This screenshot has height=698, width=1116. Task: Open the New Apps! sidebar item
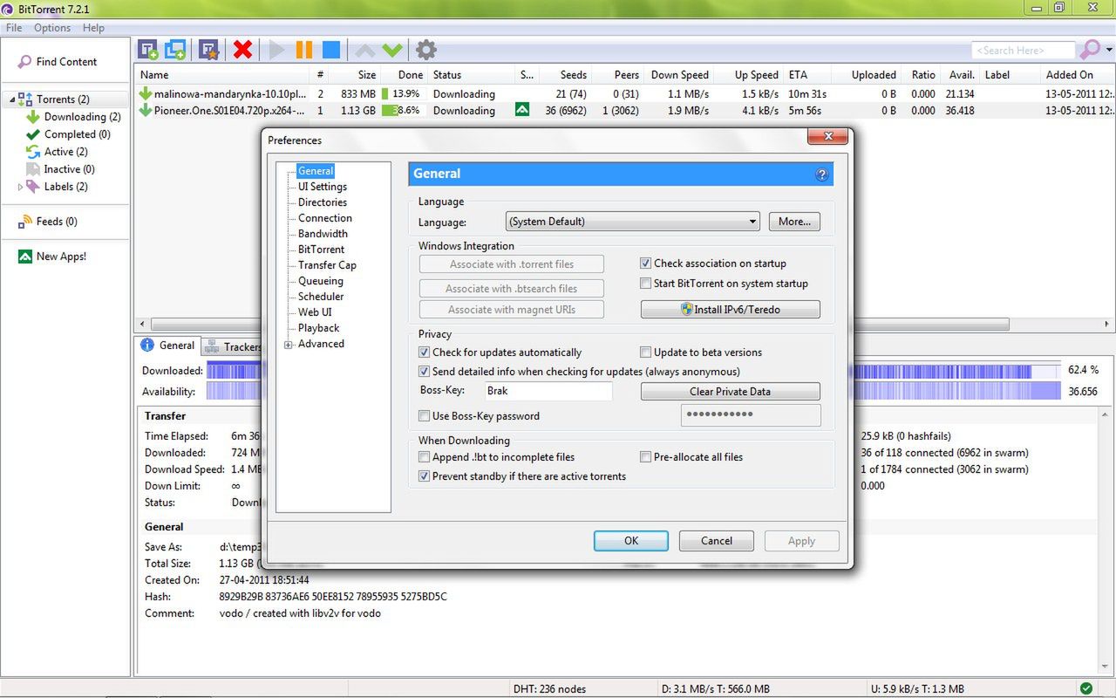pos(51,257)
